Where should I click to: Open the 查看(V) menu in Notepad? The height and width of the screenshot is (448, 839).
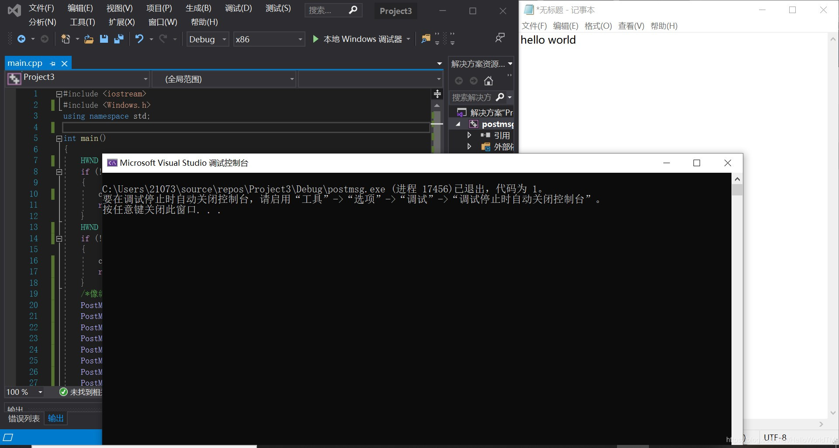tap(631, 26)
